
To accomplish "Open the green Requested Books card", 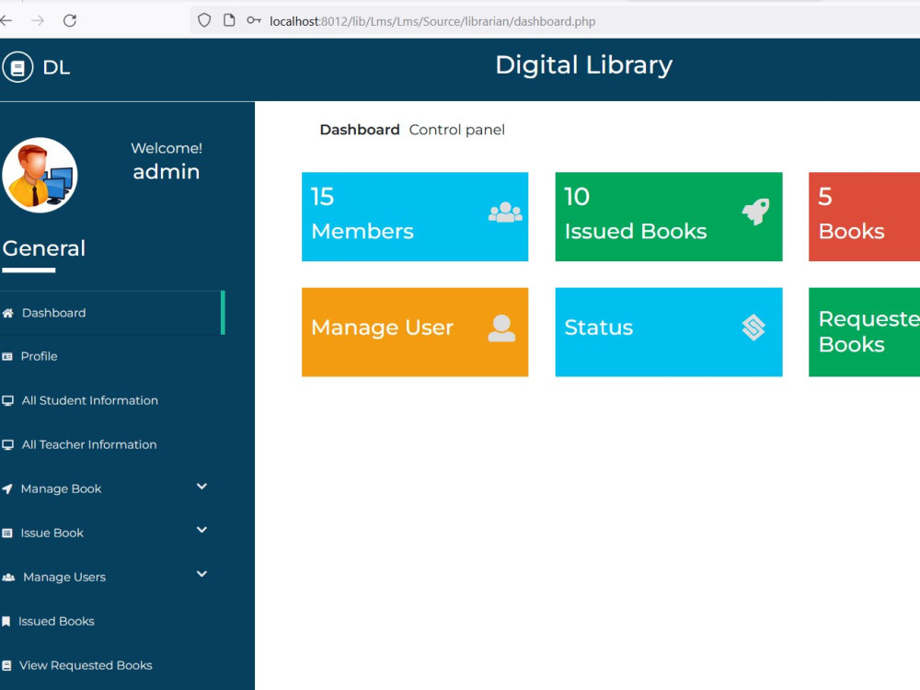I will (x=864, y=332).
